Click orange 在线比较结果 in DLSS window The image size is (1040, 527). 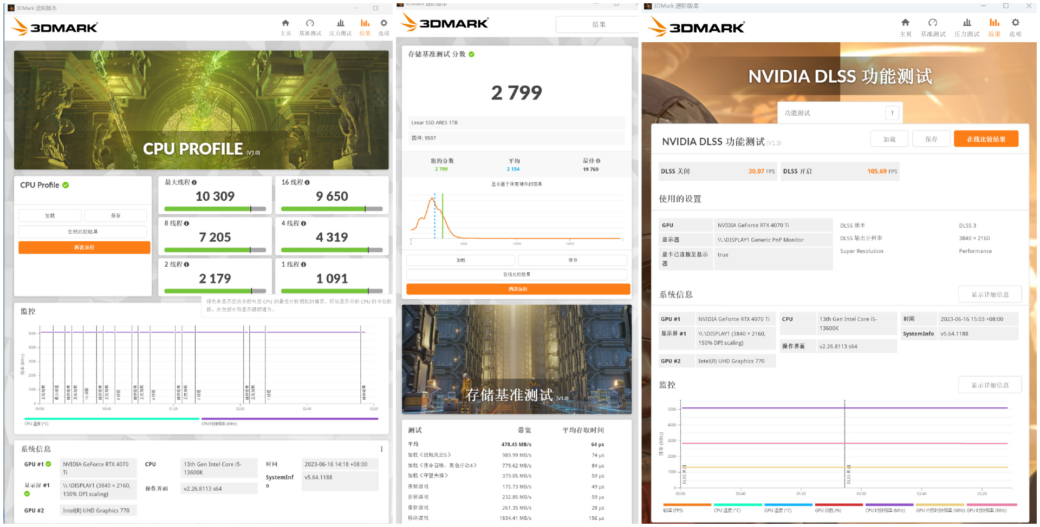tap(986, 139)
